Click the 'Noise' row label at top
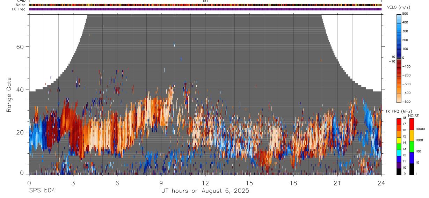 pos(21,5)
